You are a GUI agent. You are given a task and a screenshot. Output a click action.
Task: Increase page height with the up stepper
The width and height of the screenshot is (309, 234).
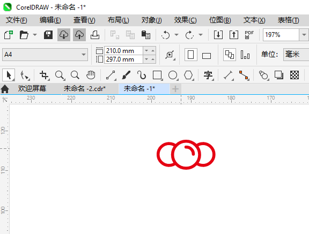pyautogui.click(x=153, y=59)
